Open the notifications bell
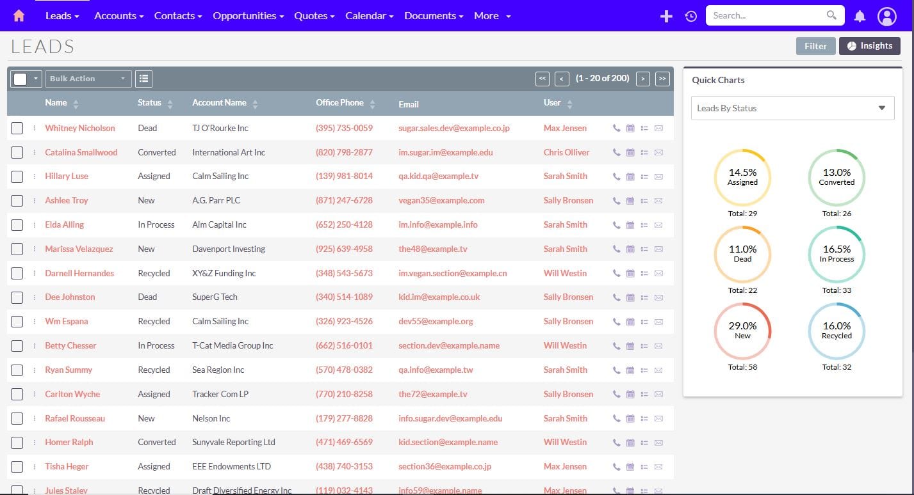 860,17
